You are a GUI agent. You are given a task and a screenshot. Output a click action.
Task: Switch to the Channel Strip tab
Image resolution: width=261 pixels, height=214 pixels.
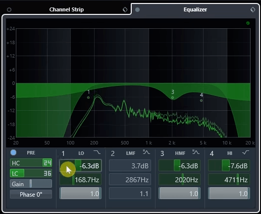(x=66, y=9)
